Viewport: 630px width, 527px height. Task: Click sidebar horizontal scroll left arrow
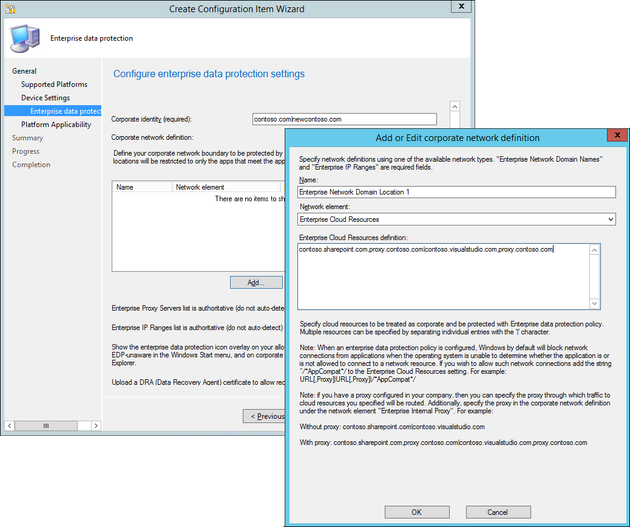coord(9,425)
